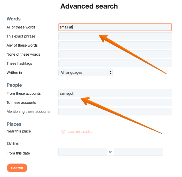Click the Advanced search page title
Image resolution: width=182 pixels, height=177 pixels.
(x=89, y=6)
